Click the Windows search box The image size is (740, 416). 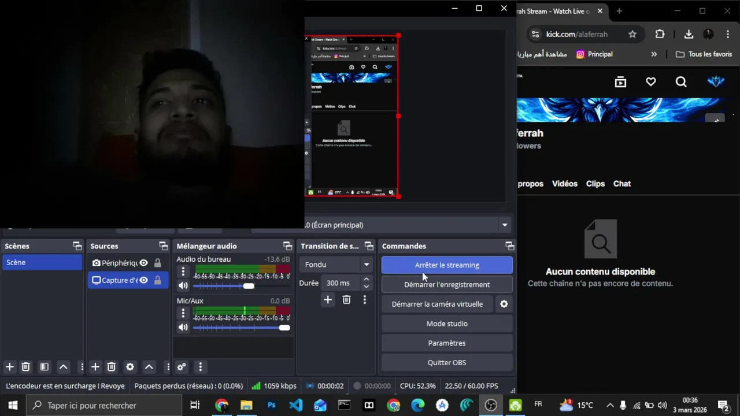[104, 406]
